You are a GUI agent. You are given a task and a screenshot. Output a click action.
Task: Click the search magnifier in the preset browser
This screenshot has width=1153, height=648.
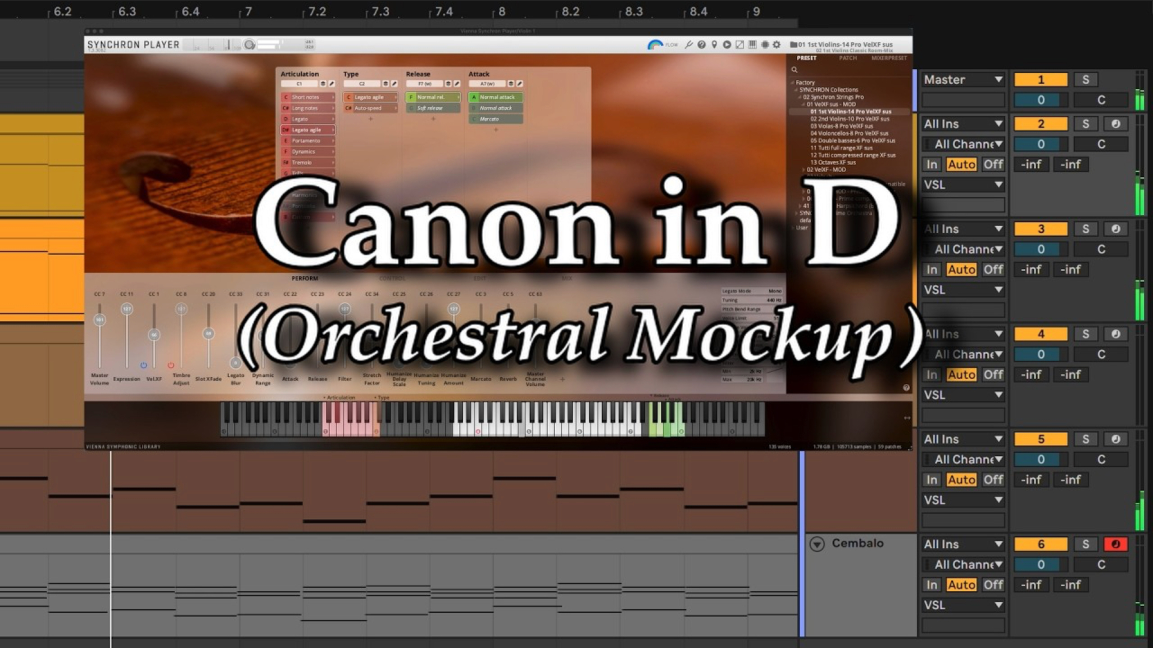[x=794, y=70]
